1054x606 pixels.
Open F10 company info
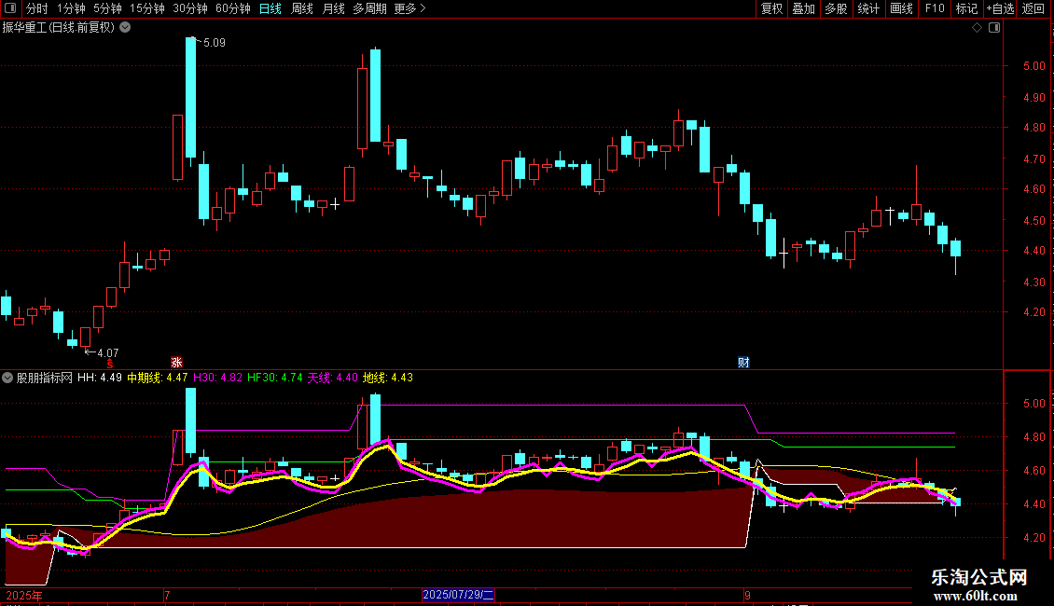click(x=935, y=8)
